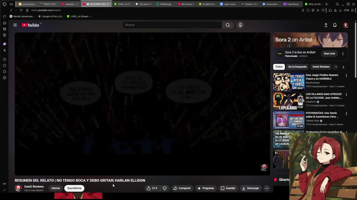The height and width of the screenshot is (200, 357).
Task: Open browser downloads icon
Action: [340, 10]
